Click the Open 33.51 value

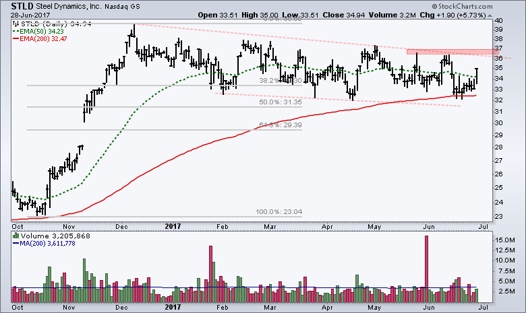point(218,15)
